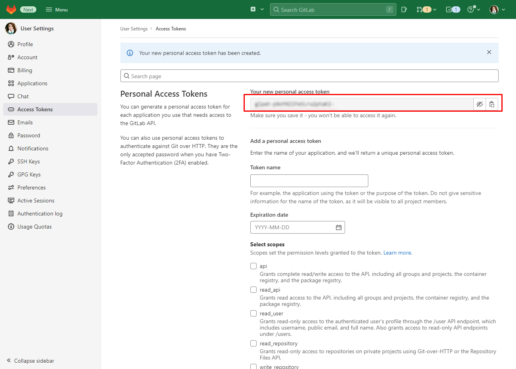This screenshot has height=369, width=516.
Task: Enable the read_repository scope checkbox
Action: point(253,343)
